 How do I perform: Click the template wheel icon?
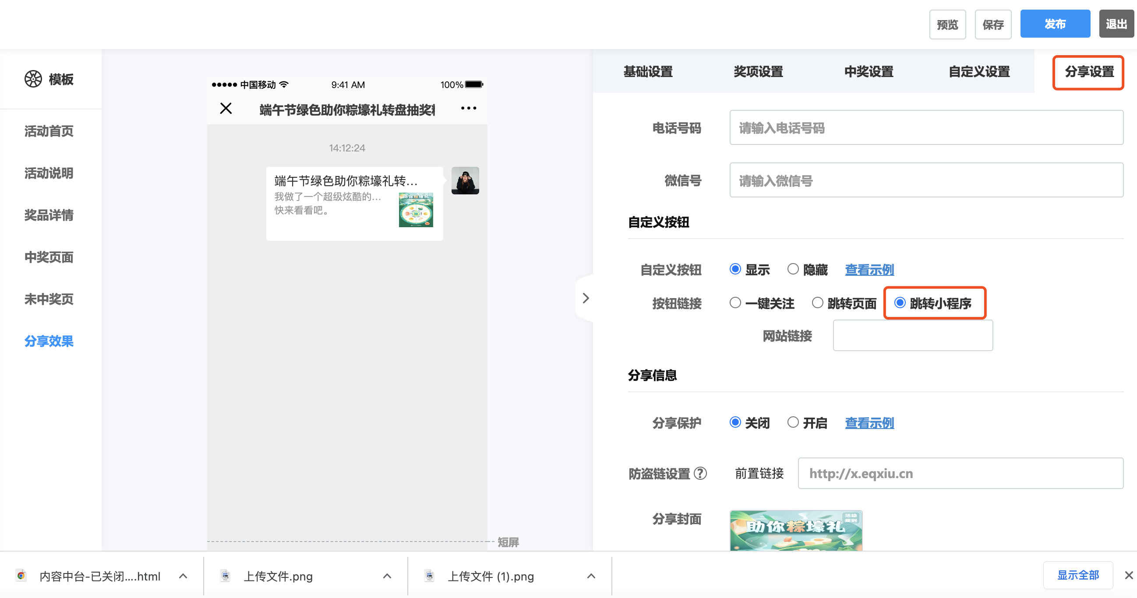click(33, 79)
